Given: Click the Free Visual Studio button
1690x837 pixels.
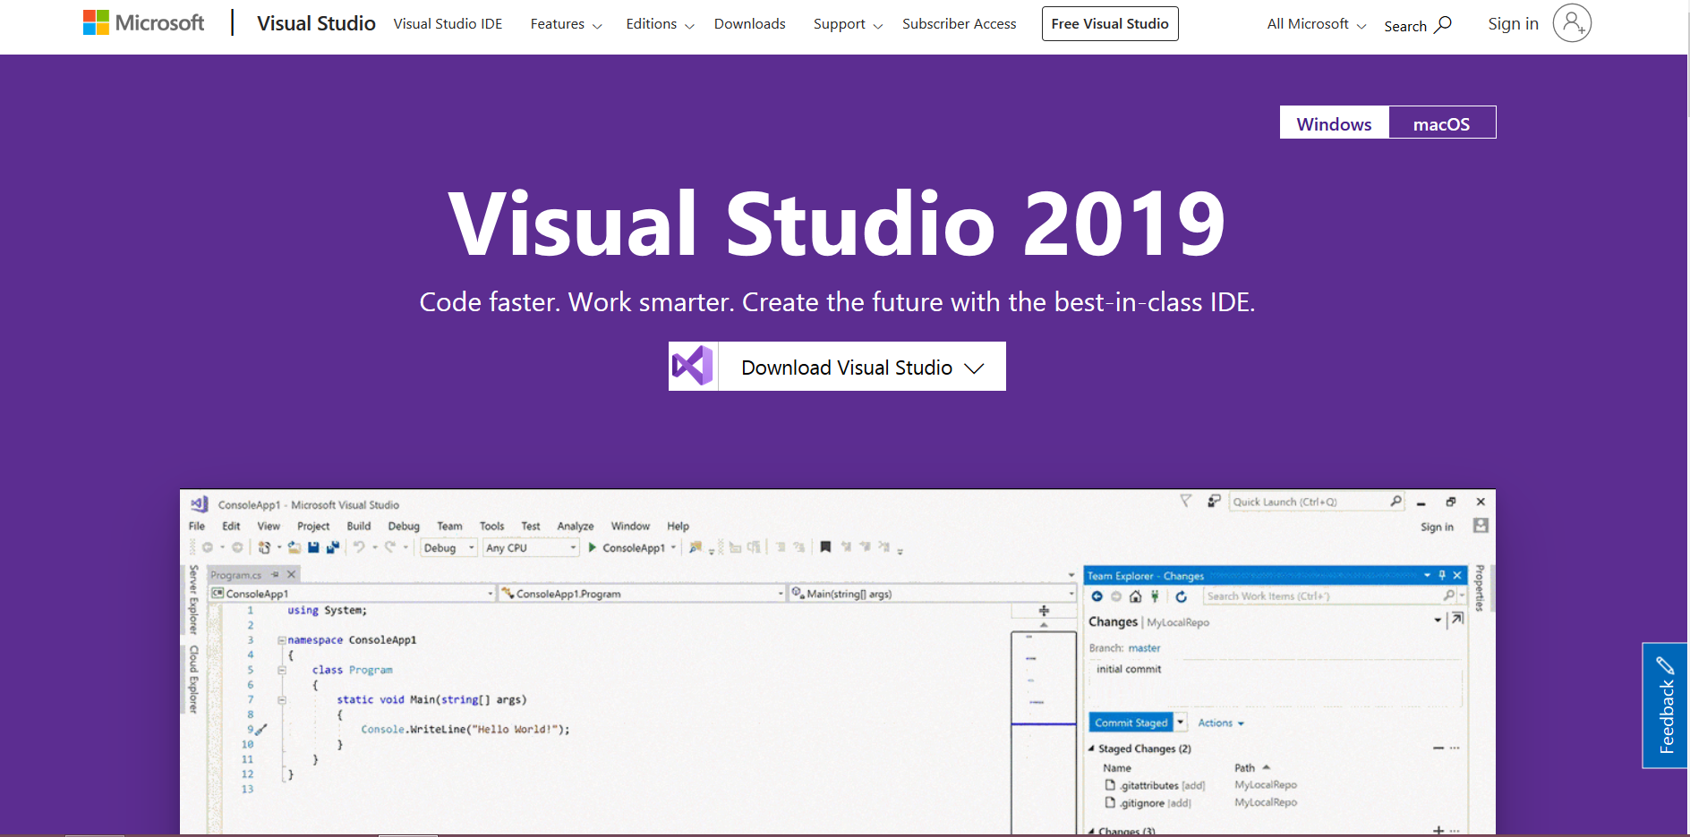Looking at the screenshot, I should pyautogui.click(x=1110, y=24).
